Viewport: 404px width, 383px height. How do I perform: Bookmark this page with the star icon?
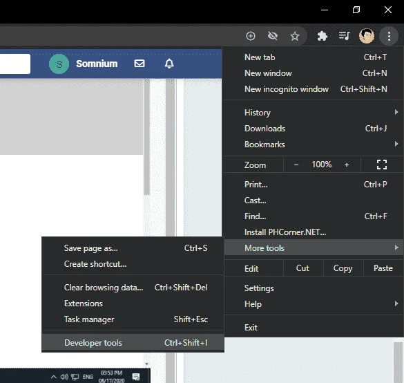coord(295,36)
